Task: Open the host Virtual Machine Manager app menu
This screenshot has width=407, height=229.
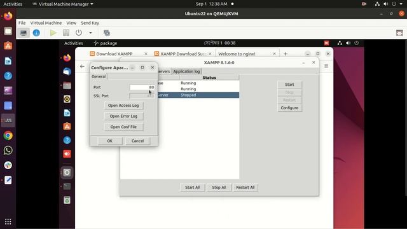Action: click(62, 4)
